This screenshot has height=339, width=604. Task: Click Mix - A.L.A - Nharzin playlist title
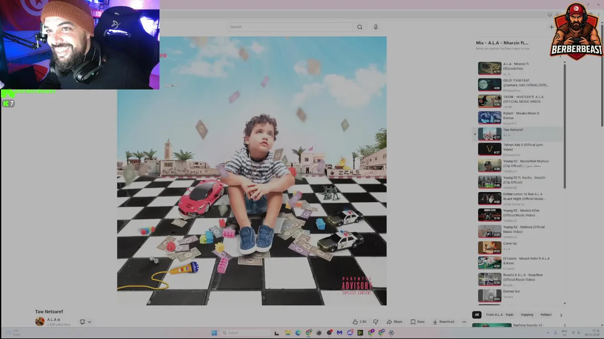502,43
